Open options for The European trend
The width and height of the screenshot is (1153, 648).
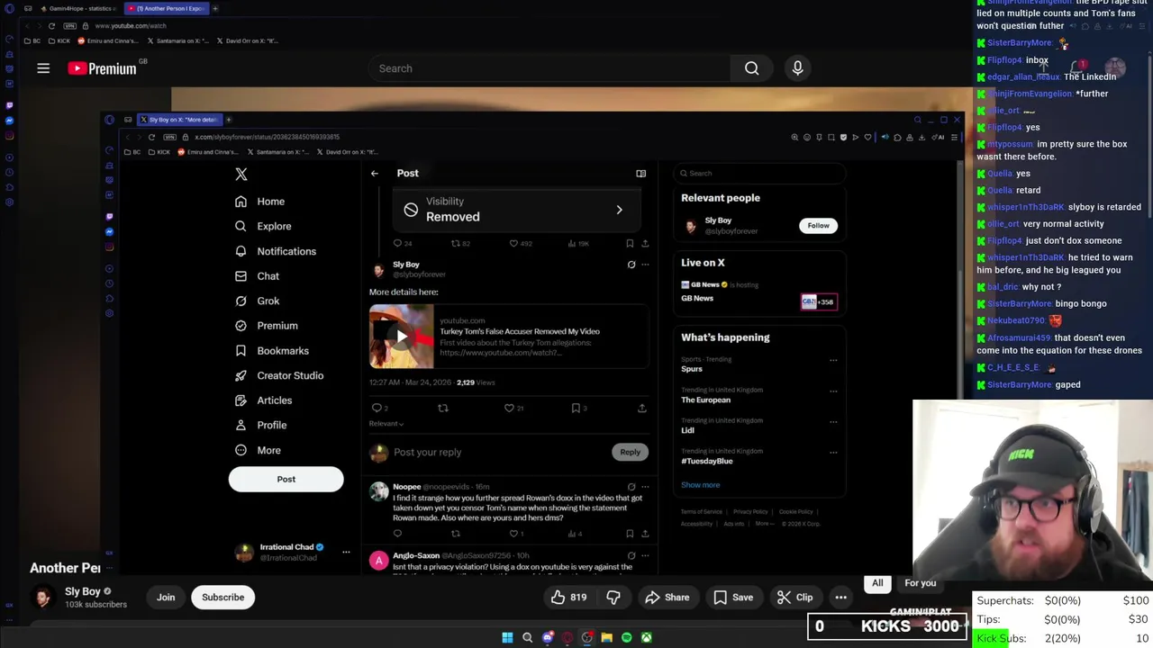[x=833, y=391]
